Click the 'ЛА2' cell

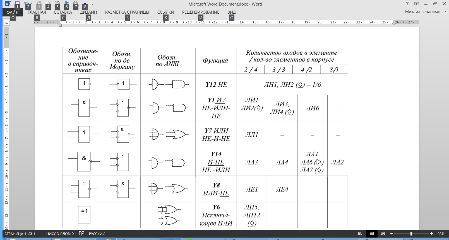point(338,162)
